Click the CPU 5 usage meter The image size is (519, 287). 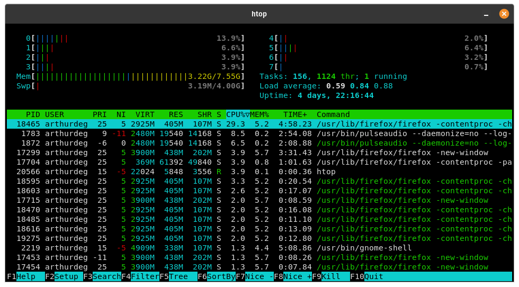point(378,48)
